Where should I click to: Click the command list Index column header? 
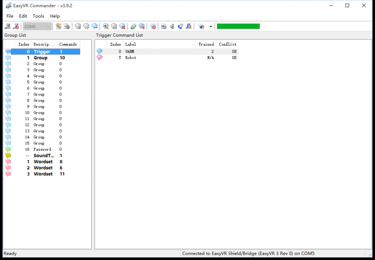click(x=115, y=44)
